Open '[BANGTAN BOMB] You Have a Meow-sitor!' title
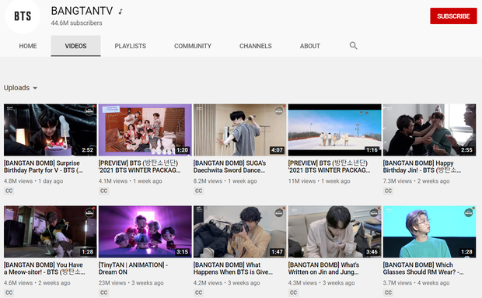The height and width of the screenshot is (298, 482). pos(44,268)
